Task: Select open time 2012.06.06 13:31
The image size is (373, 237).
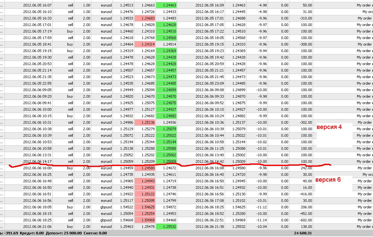Action: pyautogui.click(x=37, y=155)
